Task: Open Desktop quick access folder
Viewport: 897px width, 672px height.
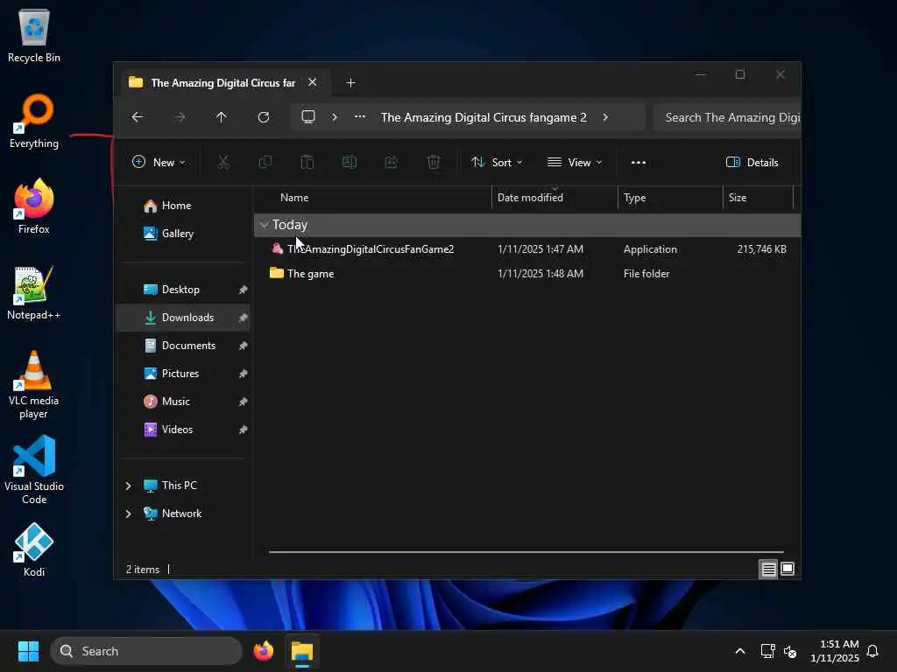Action: tap(184, 289)
